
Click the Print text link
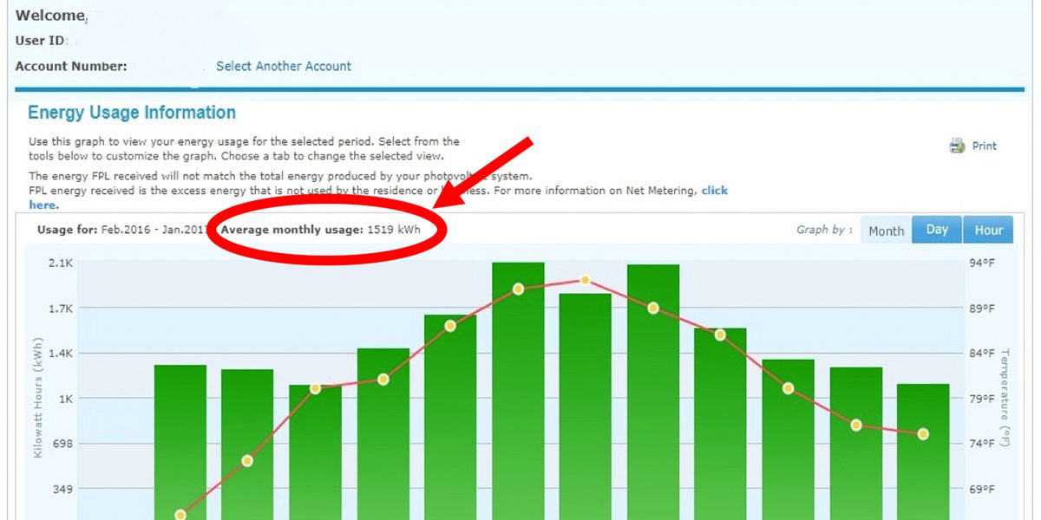985,146
